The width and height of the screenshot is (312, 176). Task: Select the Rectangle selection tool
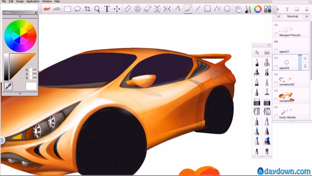point(67,9)
